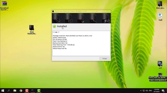Open Google Chrome from taskbar

(21, 91)
